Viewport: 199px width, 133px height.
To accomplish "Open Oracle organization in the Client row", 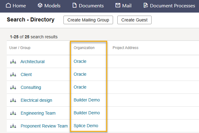I will pos(80,74).
